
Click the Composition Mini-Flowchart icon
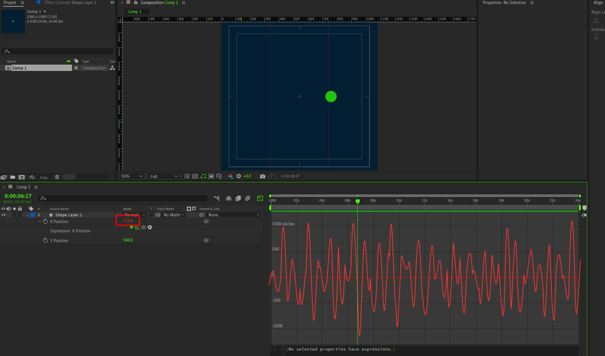pyautogui.click(x=217, y=198)
